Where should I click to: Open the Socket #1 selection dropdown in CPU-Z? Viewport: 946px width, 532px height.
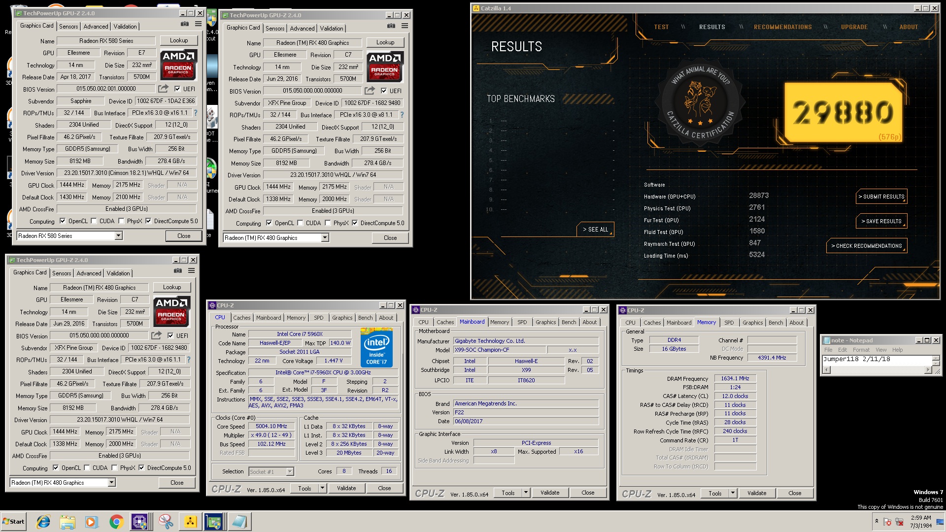coord(290,471)
